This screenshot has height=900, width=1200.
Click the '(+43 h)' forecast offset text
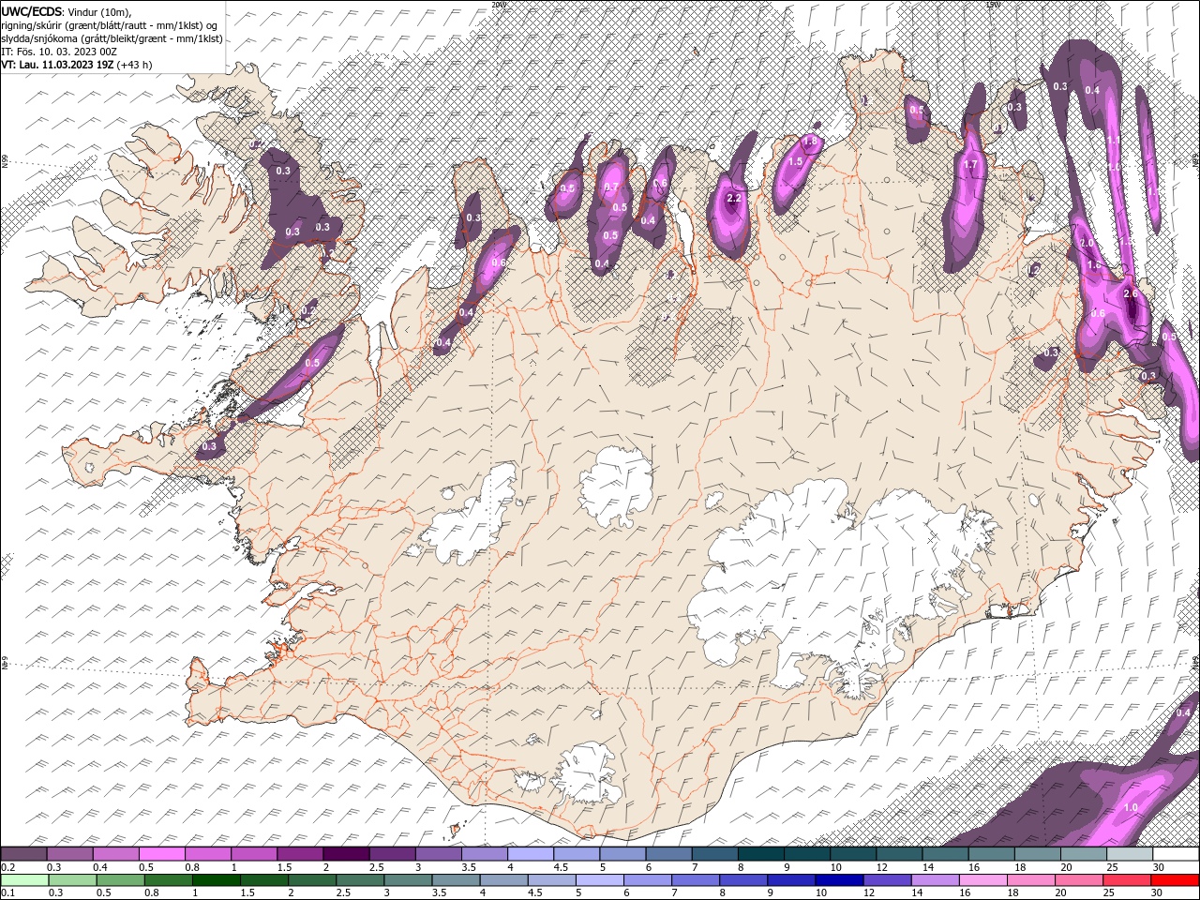134,65
